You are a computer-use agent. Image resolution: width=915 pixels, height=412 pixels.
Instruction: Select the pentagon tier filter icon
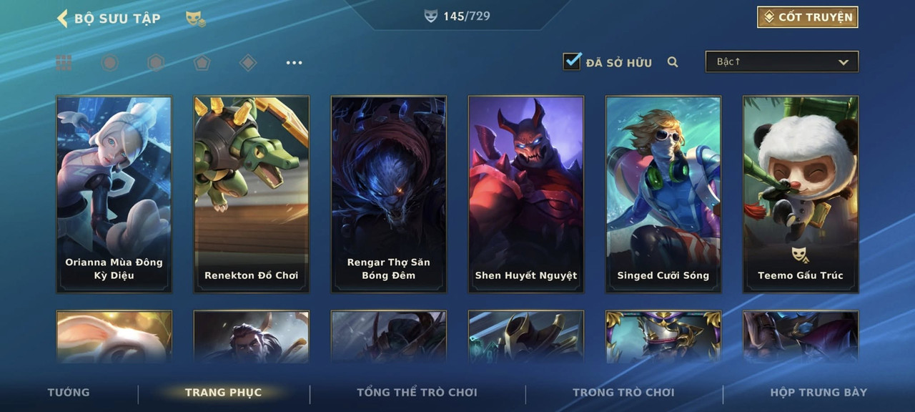click(202, 63)
